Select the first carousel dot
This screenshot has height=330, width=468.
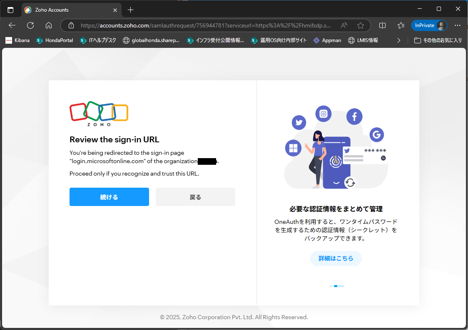(331, 286)
